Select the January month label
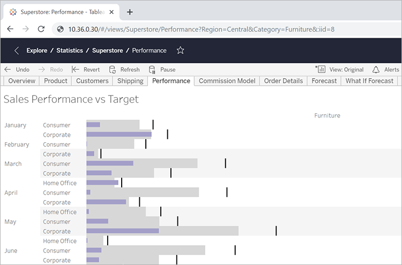The width and height of the screenshot is (402, 265). point(16,125)
